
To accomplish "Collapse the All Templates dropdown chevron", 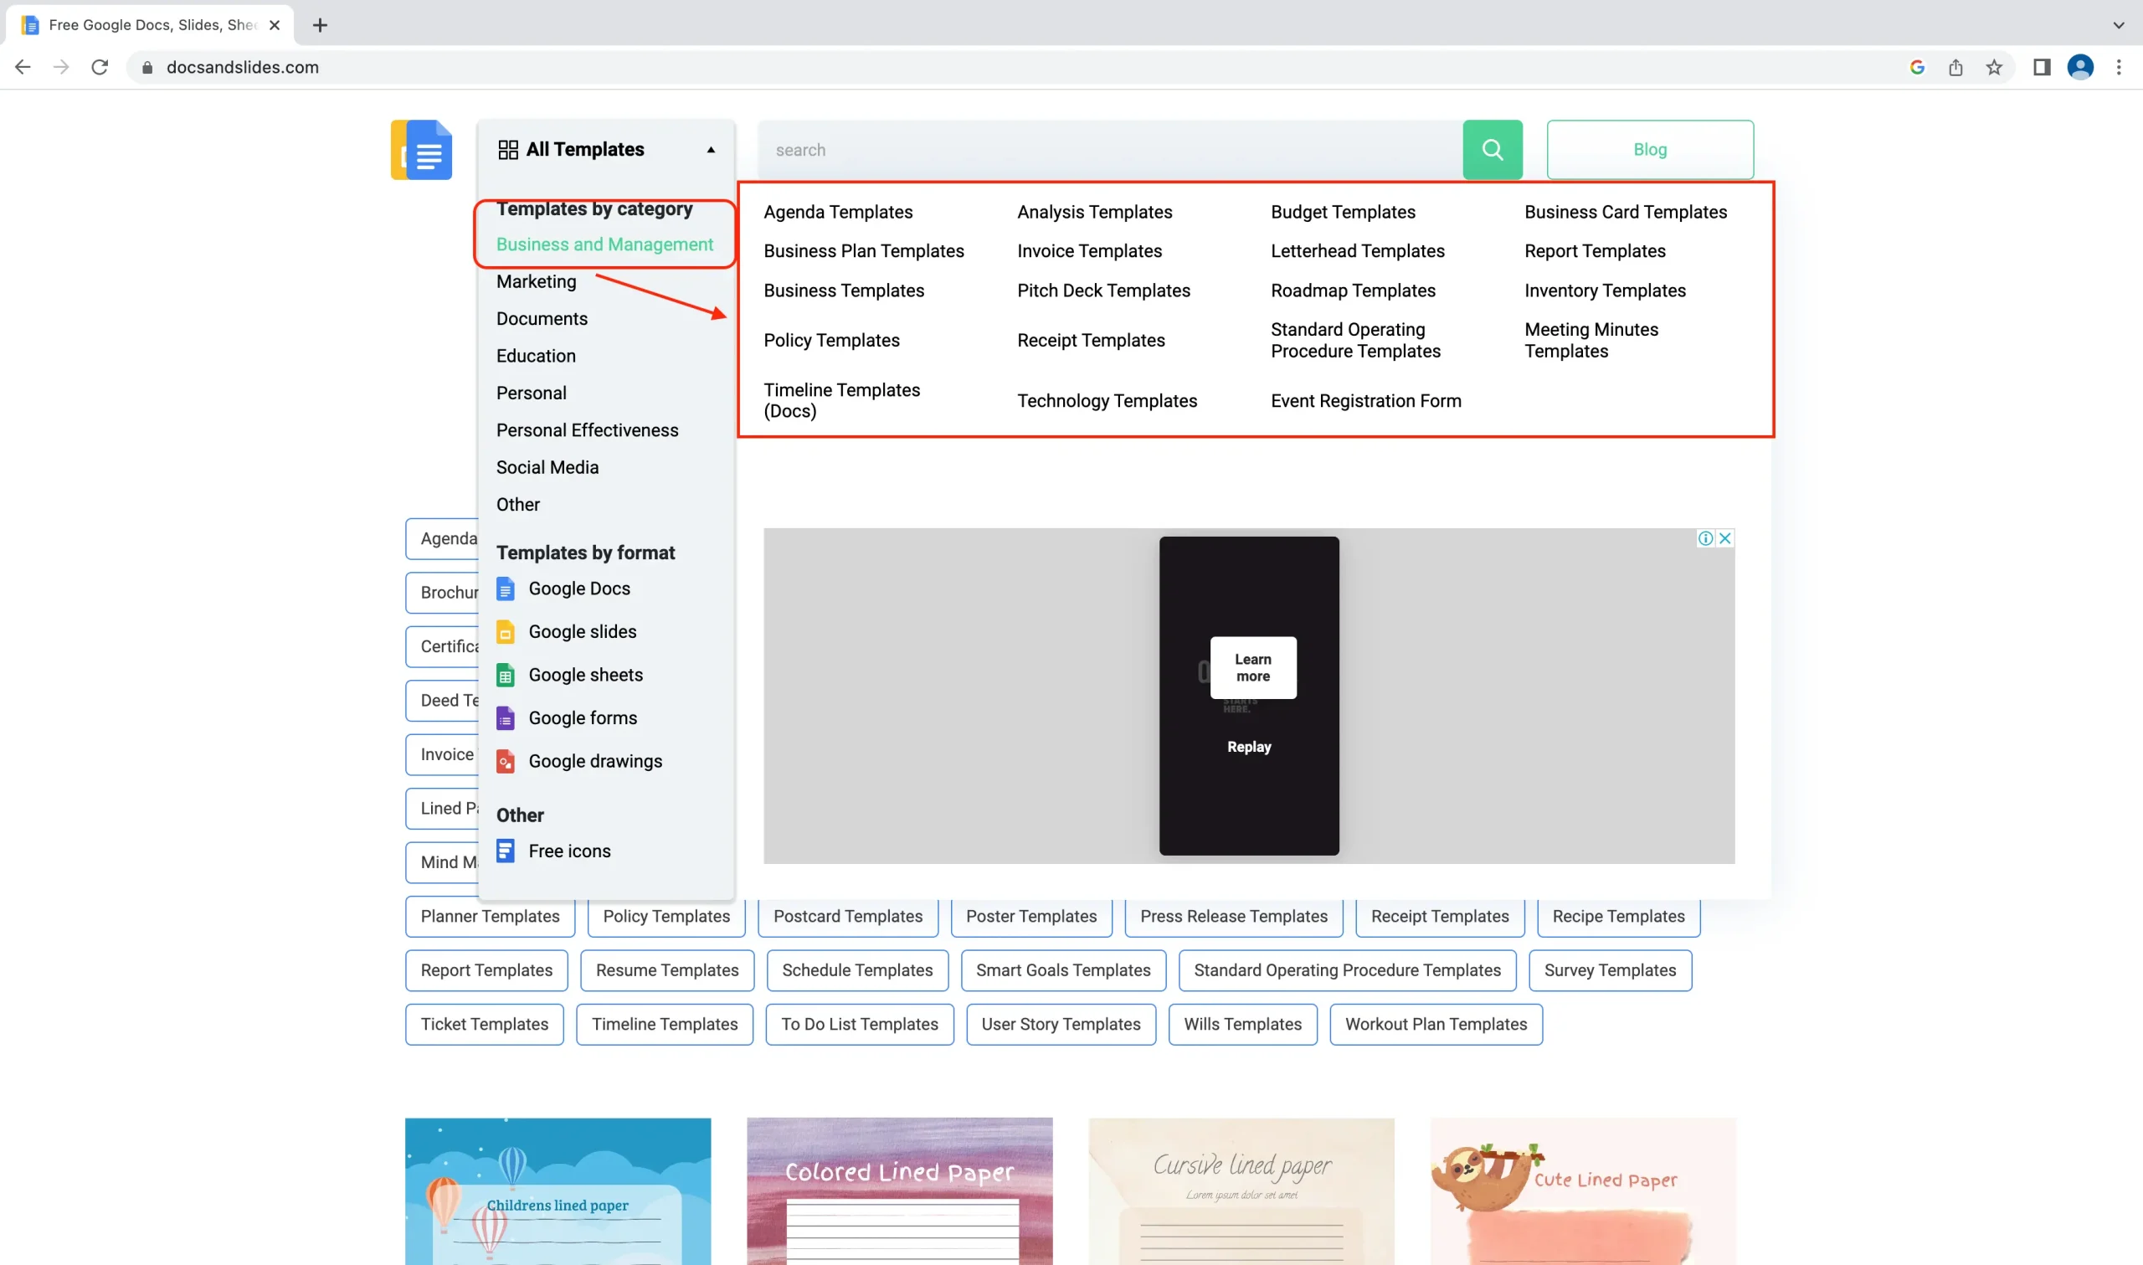I will click(710, 149).
